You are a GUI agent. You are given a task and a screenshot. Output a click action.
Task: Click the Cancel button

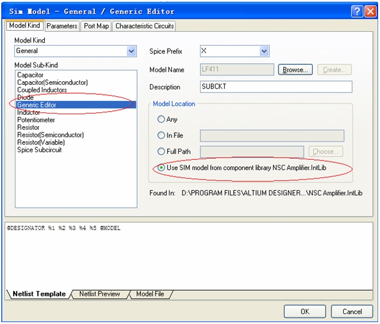[352, 312]
